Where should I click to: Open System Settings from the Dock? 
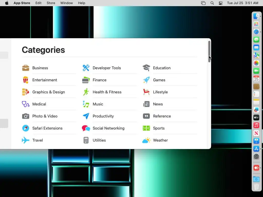click(256, 156)
